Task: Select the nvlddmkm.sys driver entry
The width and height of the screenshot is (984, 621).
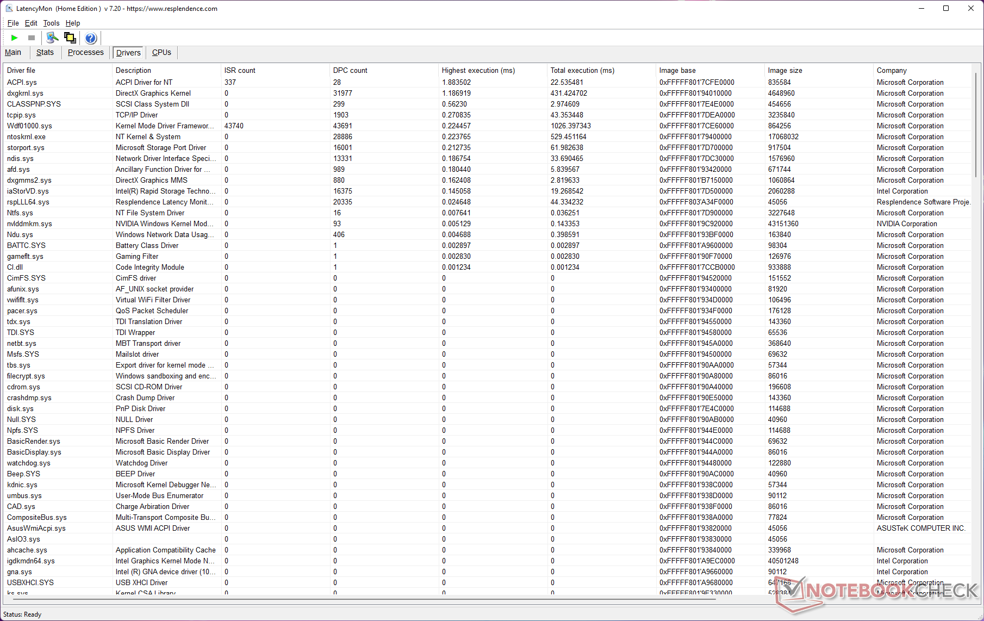Action: 29,223
